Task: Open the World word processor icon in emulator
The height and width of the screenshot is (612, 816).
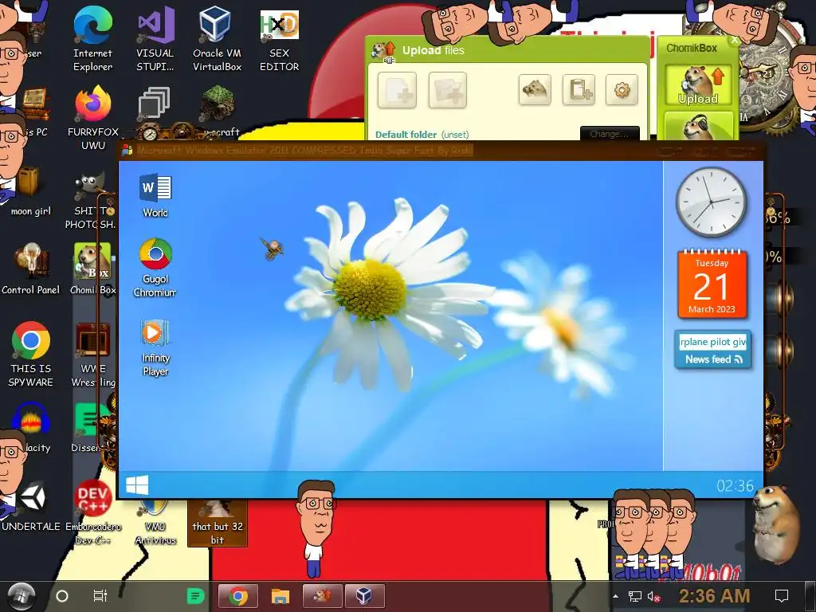Action: tap(155, 195)
